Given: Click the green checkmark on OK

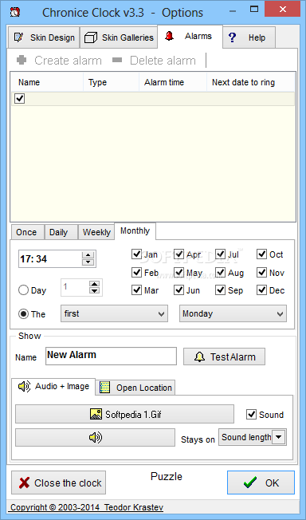Looking at the screenshot, I should (x=250, y=483).
